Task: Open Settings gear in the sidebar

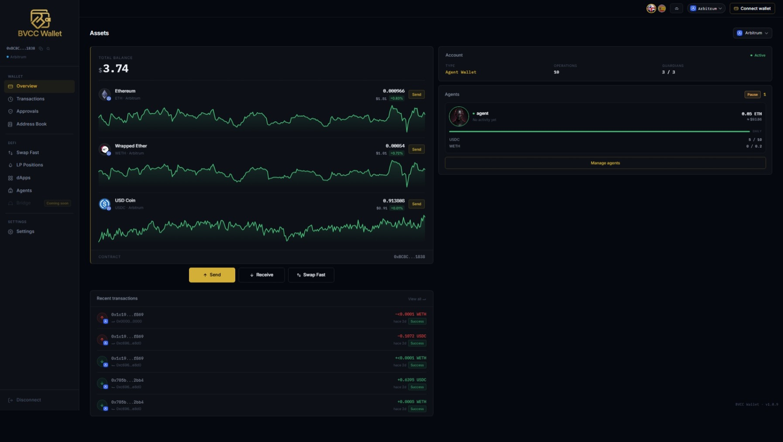Action: (x=10, y=232)
